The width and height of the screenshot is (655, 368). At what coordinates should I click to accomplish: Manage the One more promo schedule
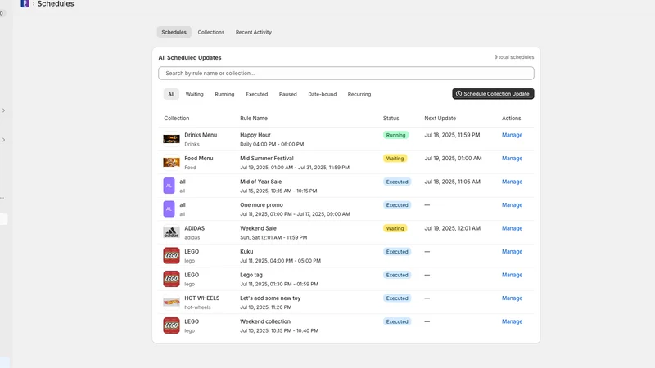click(513, 205)
